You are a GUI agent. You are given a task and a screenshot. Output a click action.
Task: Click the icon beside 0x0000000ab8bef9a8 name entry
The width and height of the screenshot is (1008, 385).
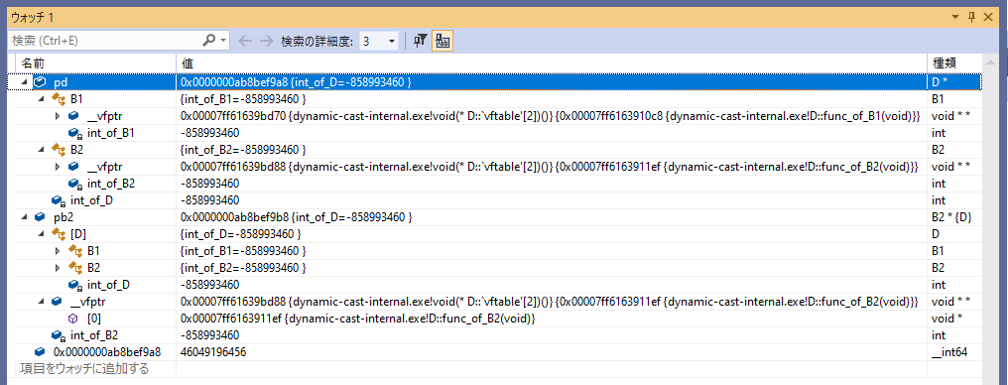[40, 352]
